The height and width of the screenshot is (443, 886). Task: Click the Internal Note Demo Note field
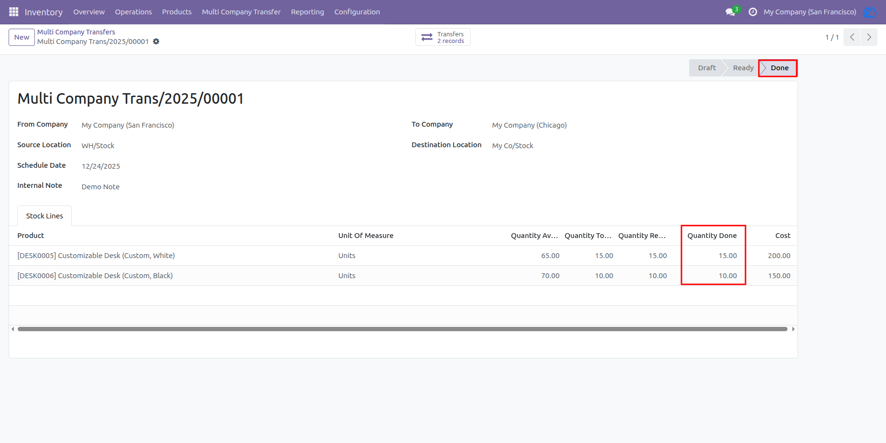[x=100, y=187]
